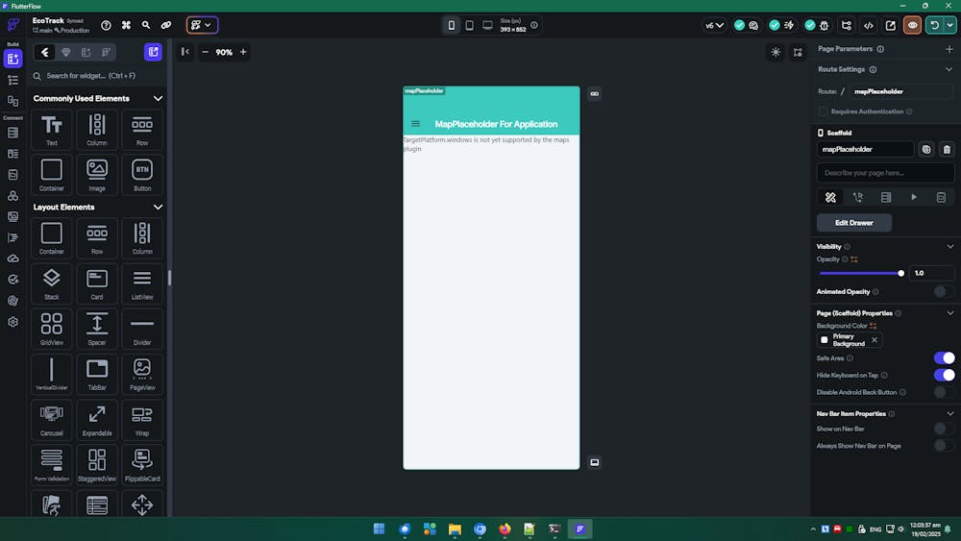
Task: Select desktop device preview mode
Action: [x=488, y=25]
